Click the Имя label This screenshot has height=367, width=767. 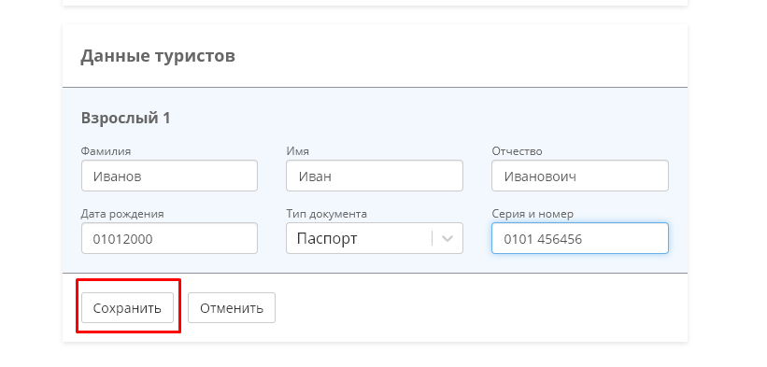297,151
